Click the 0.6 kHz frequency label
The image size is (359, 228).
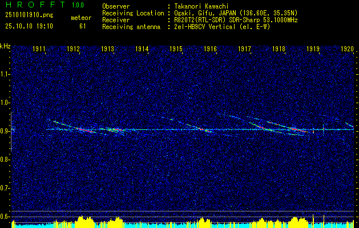pyautogui.click(x=5, y=217)
